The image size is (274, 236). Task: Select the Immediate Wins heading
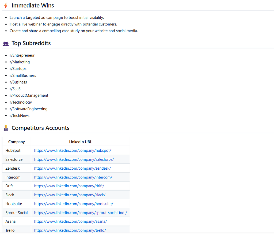tap(33, 5)
